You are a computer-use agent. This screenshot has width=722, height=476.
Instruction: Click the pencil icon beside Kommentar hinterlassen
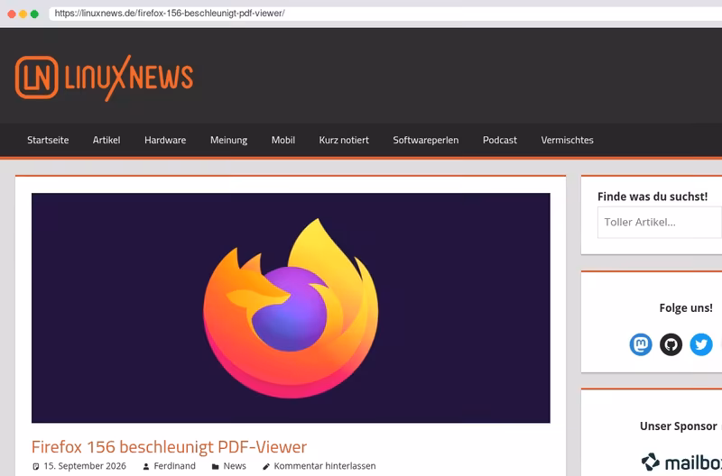(x=265, y=466)
